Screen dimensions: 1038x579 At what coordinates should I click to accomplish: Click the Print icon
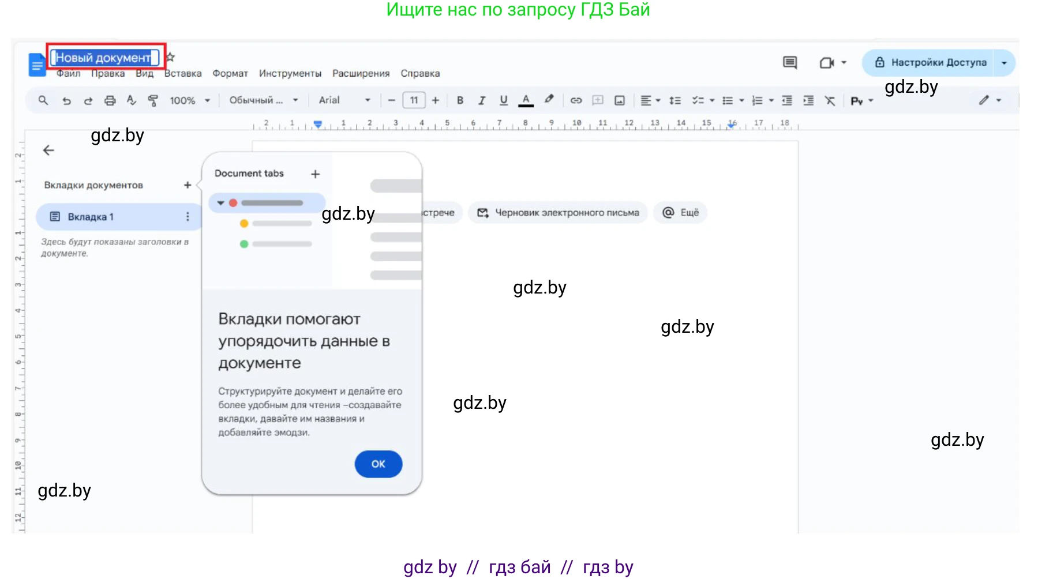click(110, 100)
